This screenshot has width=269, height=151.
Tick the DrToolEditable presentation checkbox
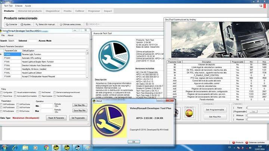pos(2,104)
